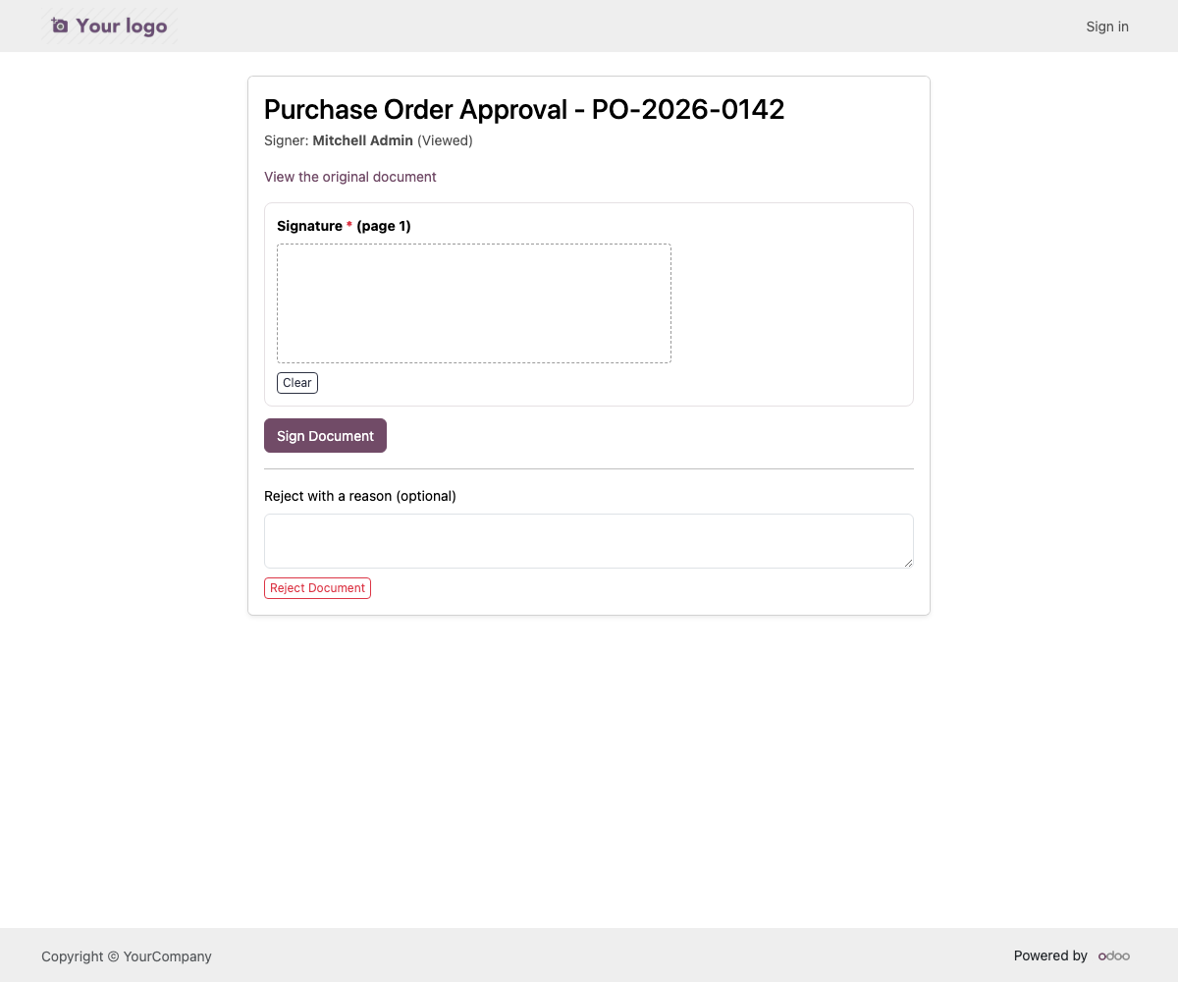Open the Sign in menu item

click(1107, 27)
